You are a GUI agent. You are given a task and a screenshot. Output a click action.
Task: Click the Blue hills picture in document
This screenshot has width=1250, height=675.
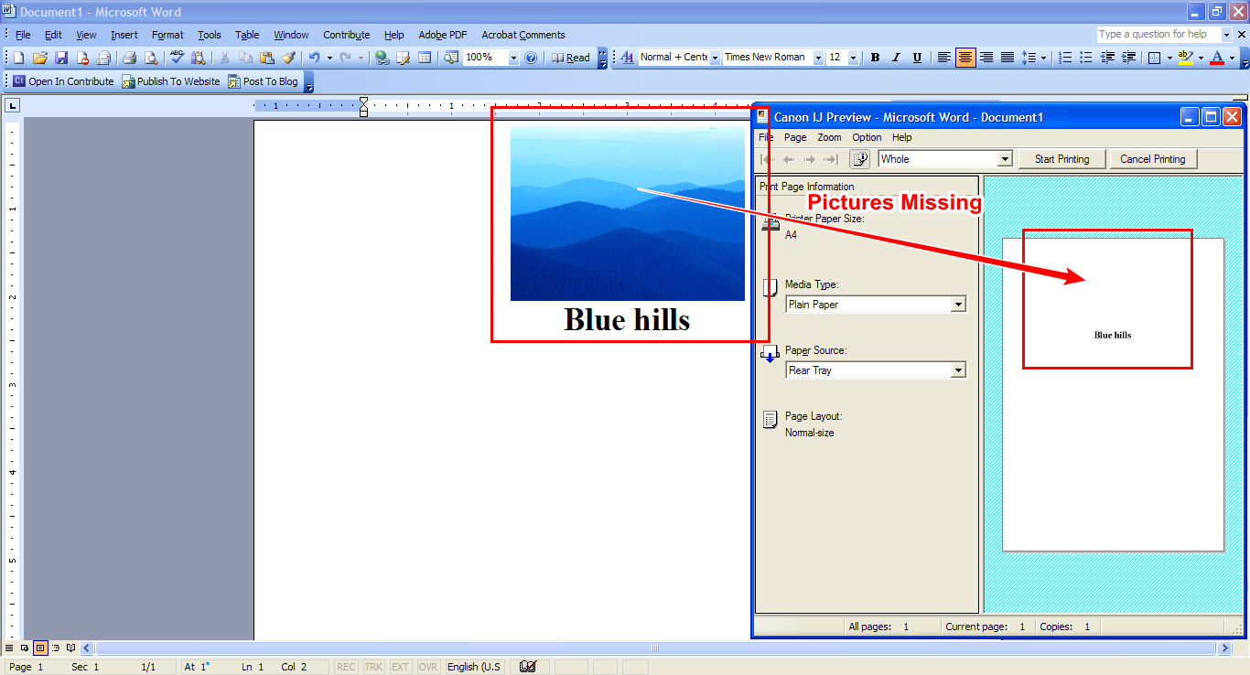coord(627,213)
